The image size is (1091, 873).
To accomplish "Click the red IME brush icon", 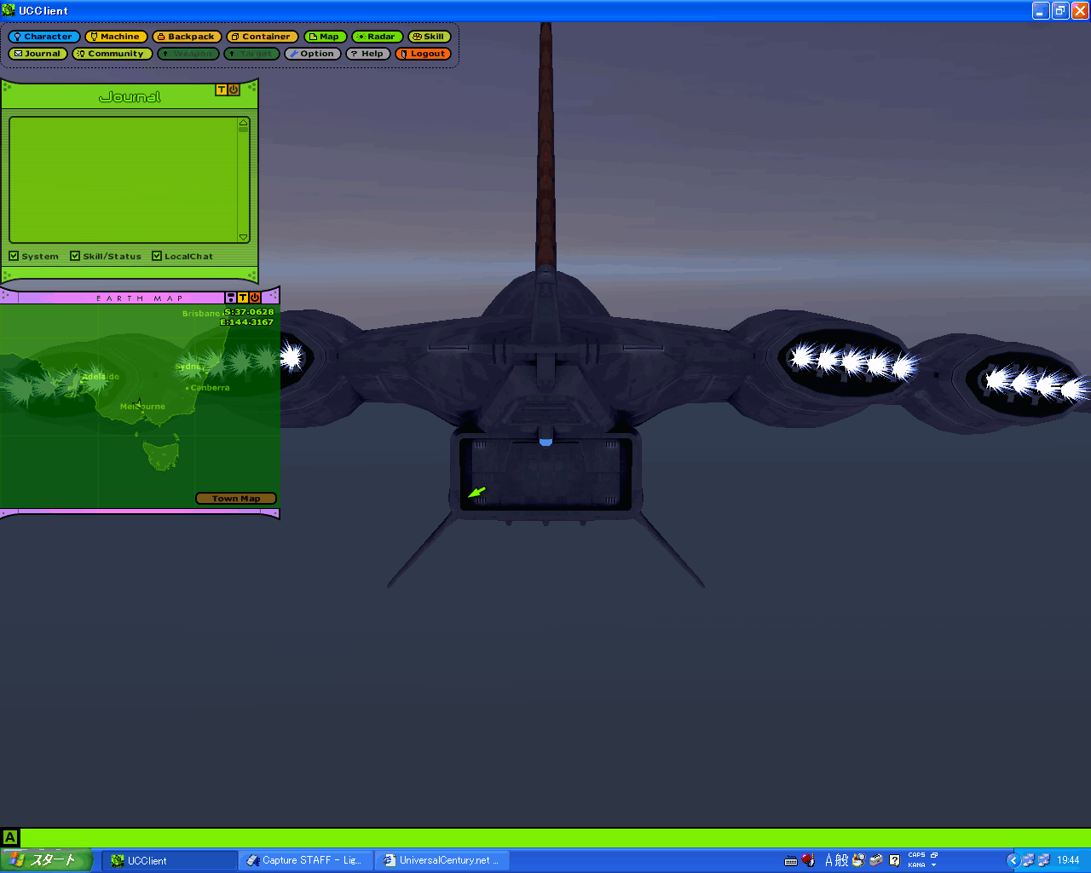I will (808, 861).
